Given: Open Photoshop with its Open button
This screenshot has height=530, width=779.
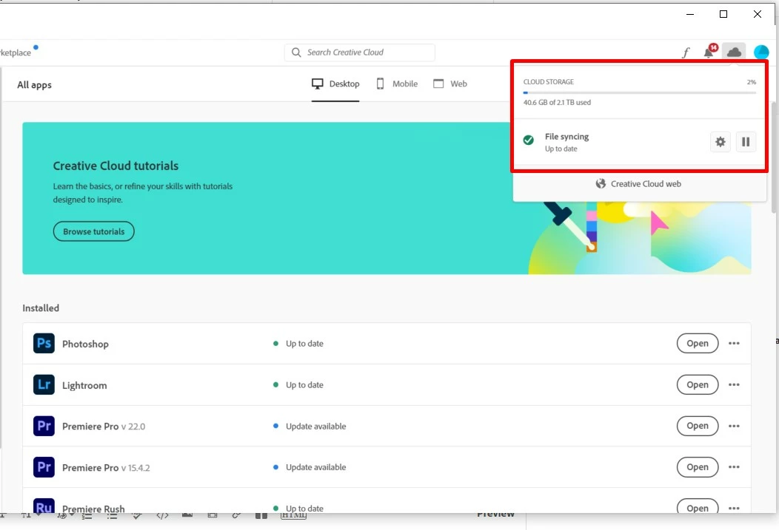Looking at the screenshot, I should pos(698,343).
